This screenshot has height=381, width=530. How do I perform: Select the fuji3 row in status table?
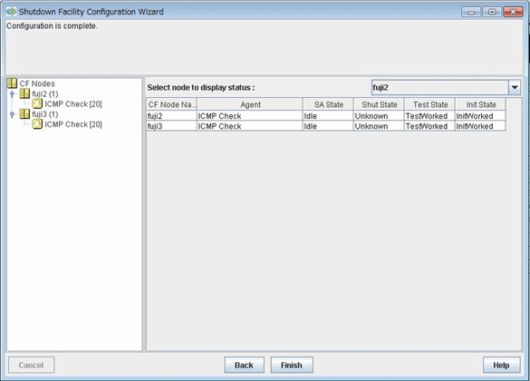[x=326, y=126]
